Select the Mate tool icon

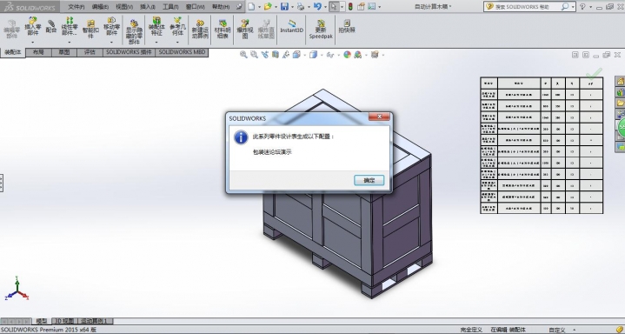coord(51,26)
